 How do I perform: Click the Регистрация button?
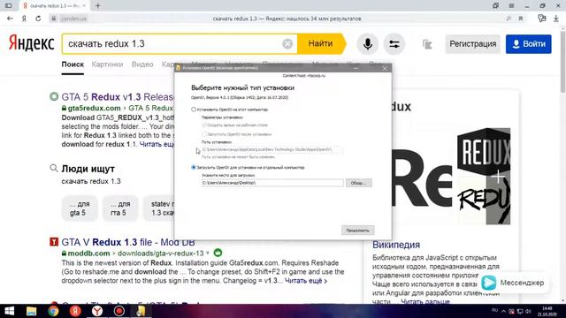(472, 44)
